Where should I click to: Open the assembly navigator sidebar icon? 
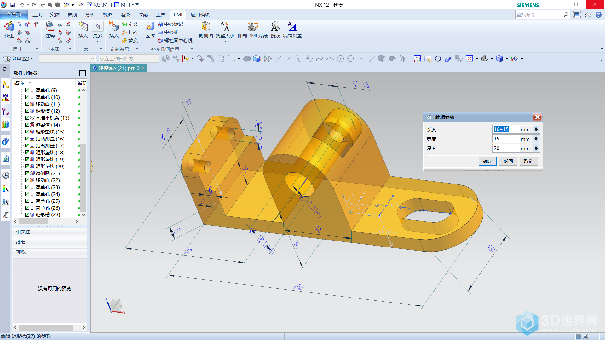point(5,85)
